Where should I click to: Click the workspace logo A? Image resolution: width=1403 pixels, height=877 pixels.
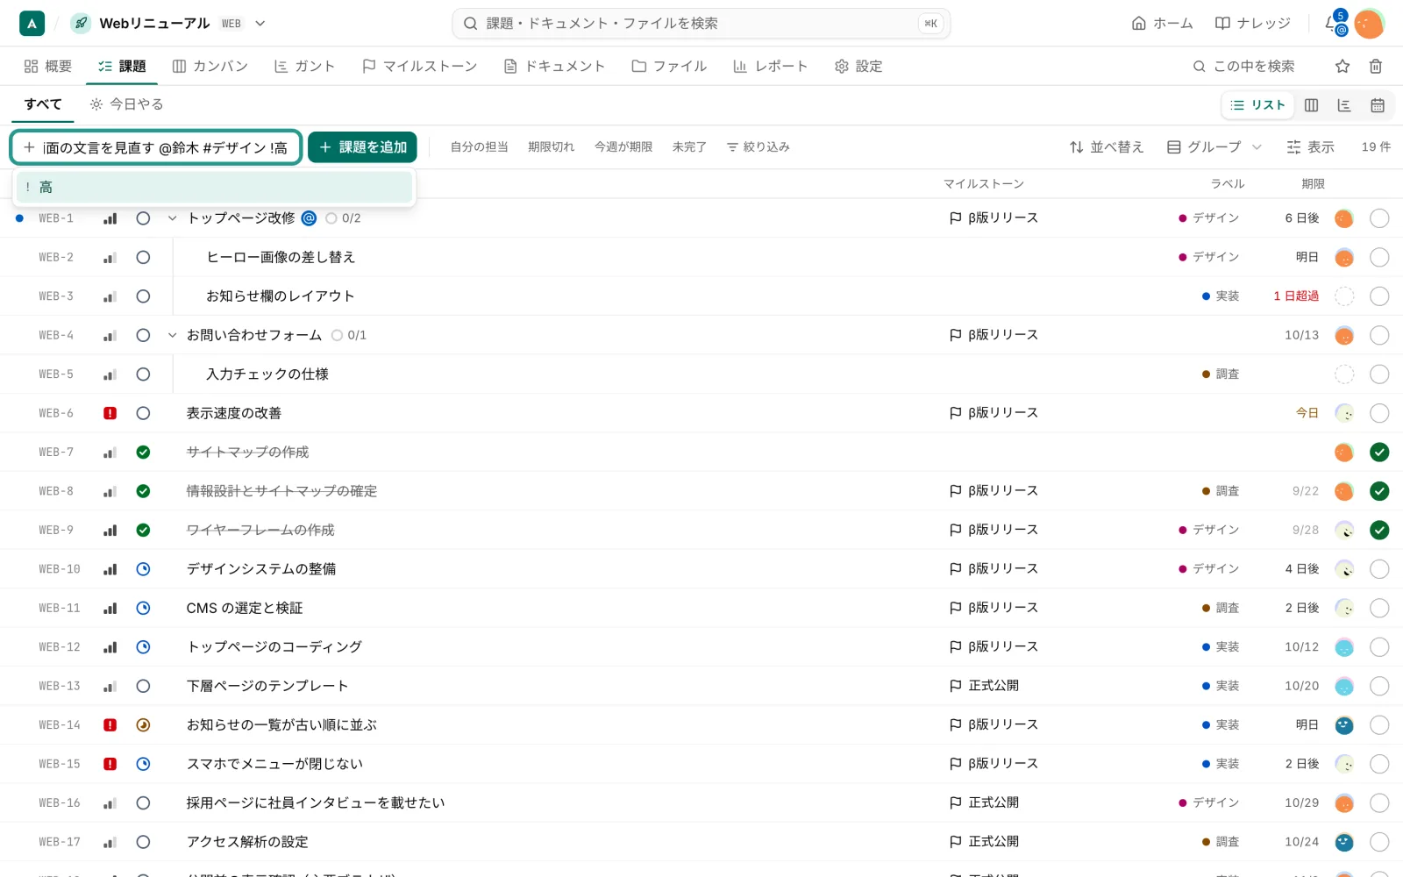32,24
